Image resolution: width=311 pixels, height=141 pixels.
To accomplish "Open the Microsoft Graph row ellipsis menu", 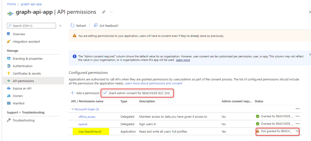I will [298, 109].
